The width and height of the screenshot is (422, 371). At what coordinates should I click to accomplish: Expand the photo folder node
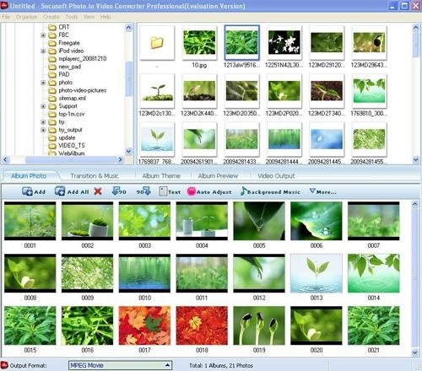[x=43, y=83]
